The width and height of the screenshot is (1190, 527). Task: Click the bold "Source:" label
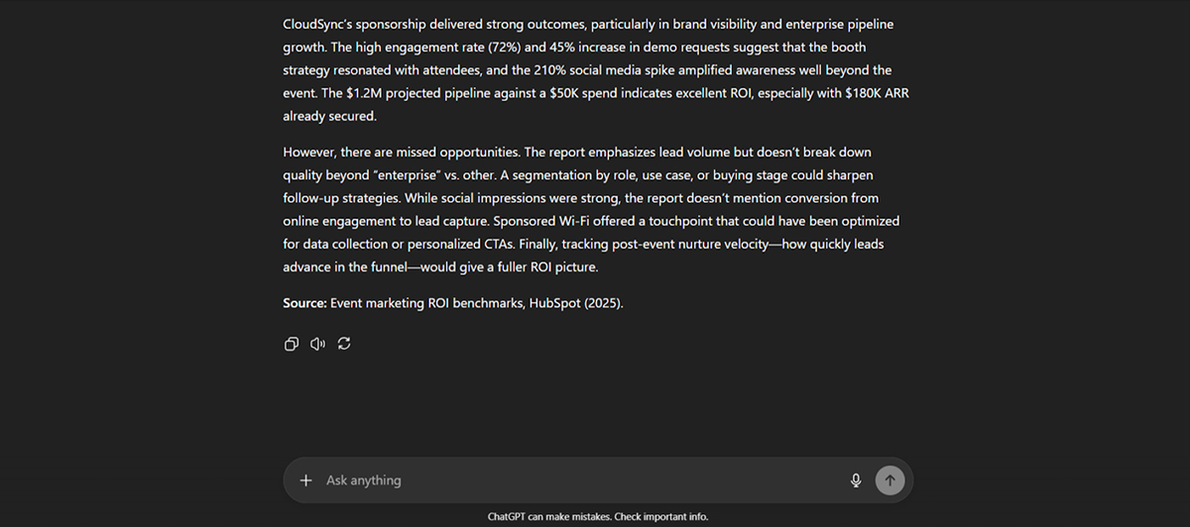[304, 304]
